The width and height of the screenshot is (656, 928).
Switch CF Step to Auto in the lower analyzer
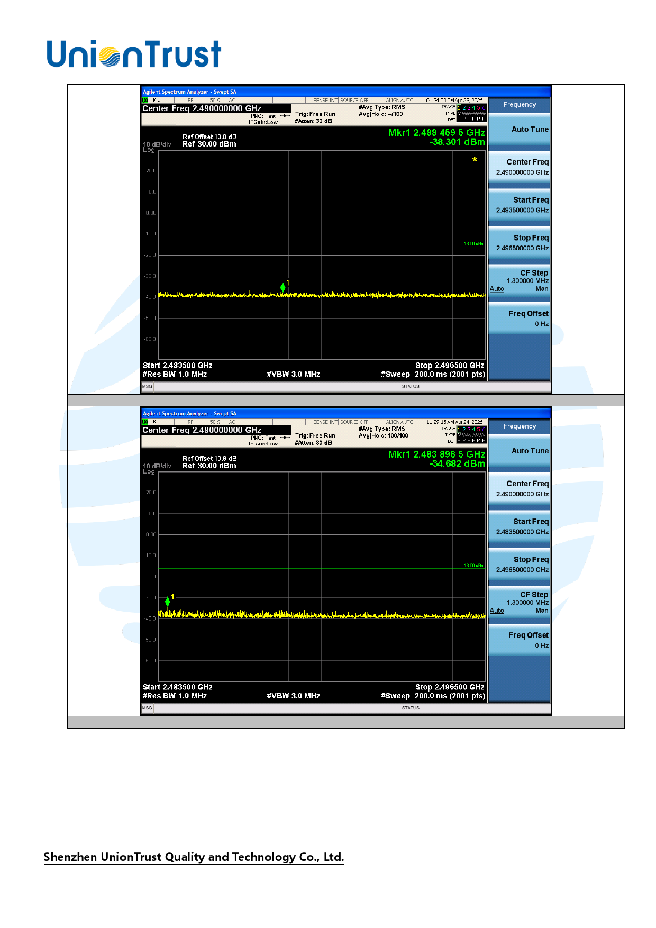(497, 611)
